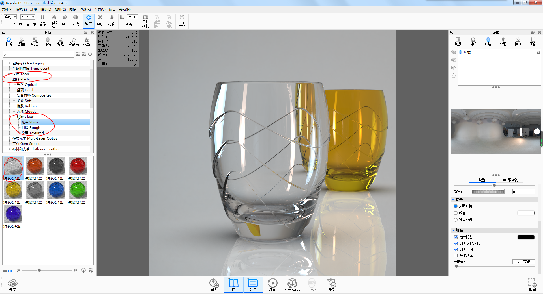
Task: Expand the Packaging material folder
Action: [9, 63]
